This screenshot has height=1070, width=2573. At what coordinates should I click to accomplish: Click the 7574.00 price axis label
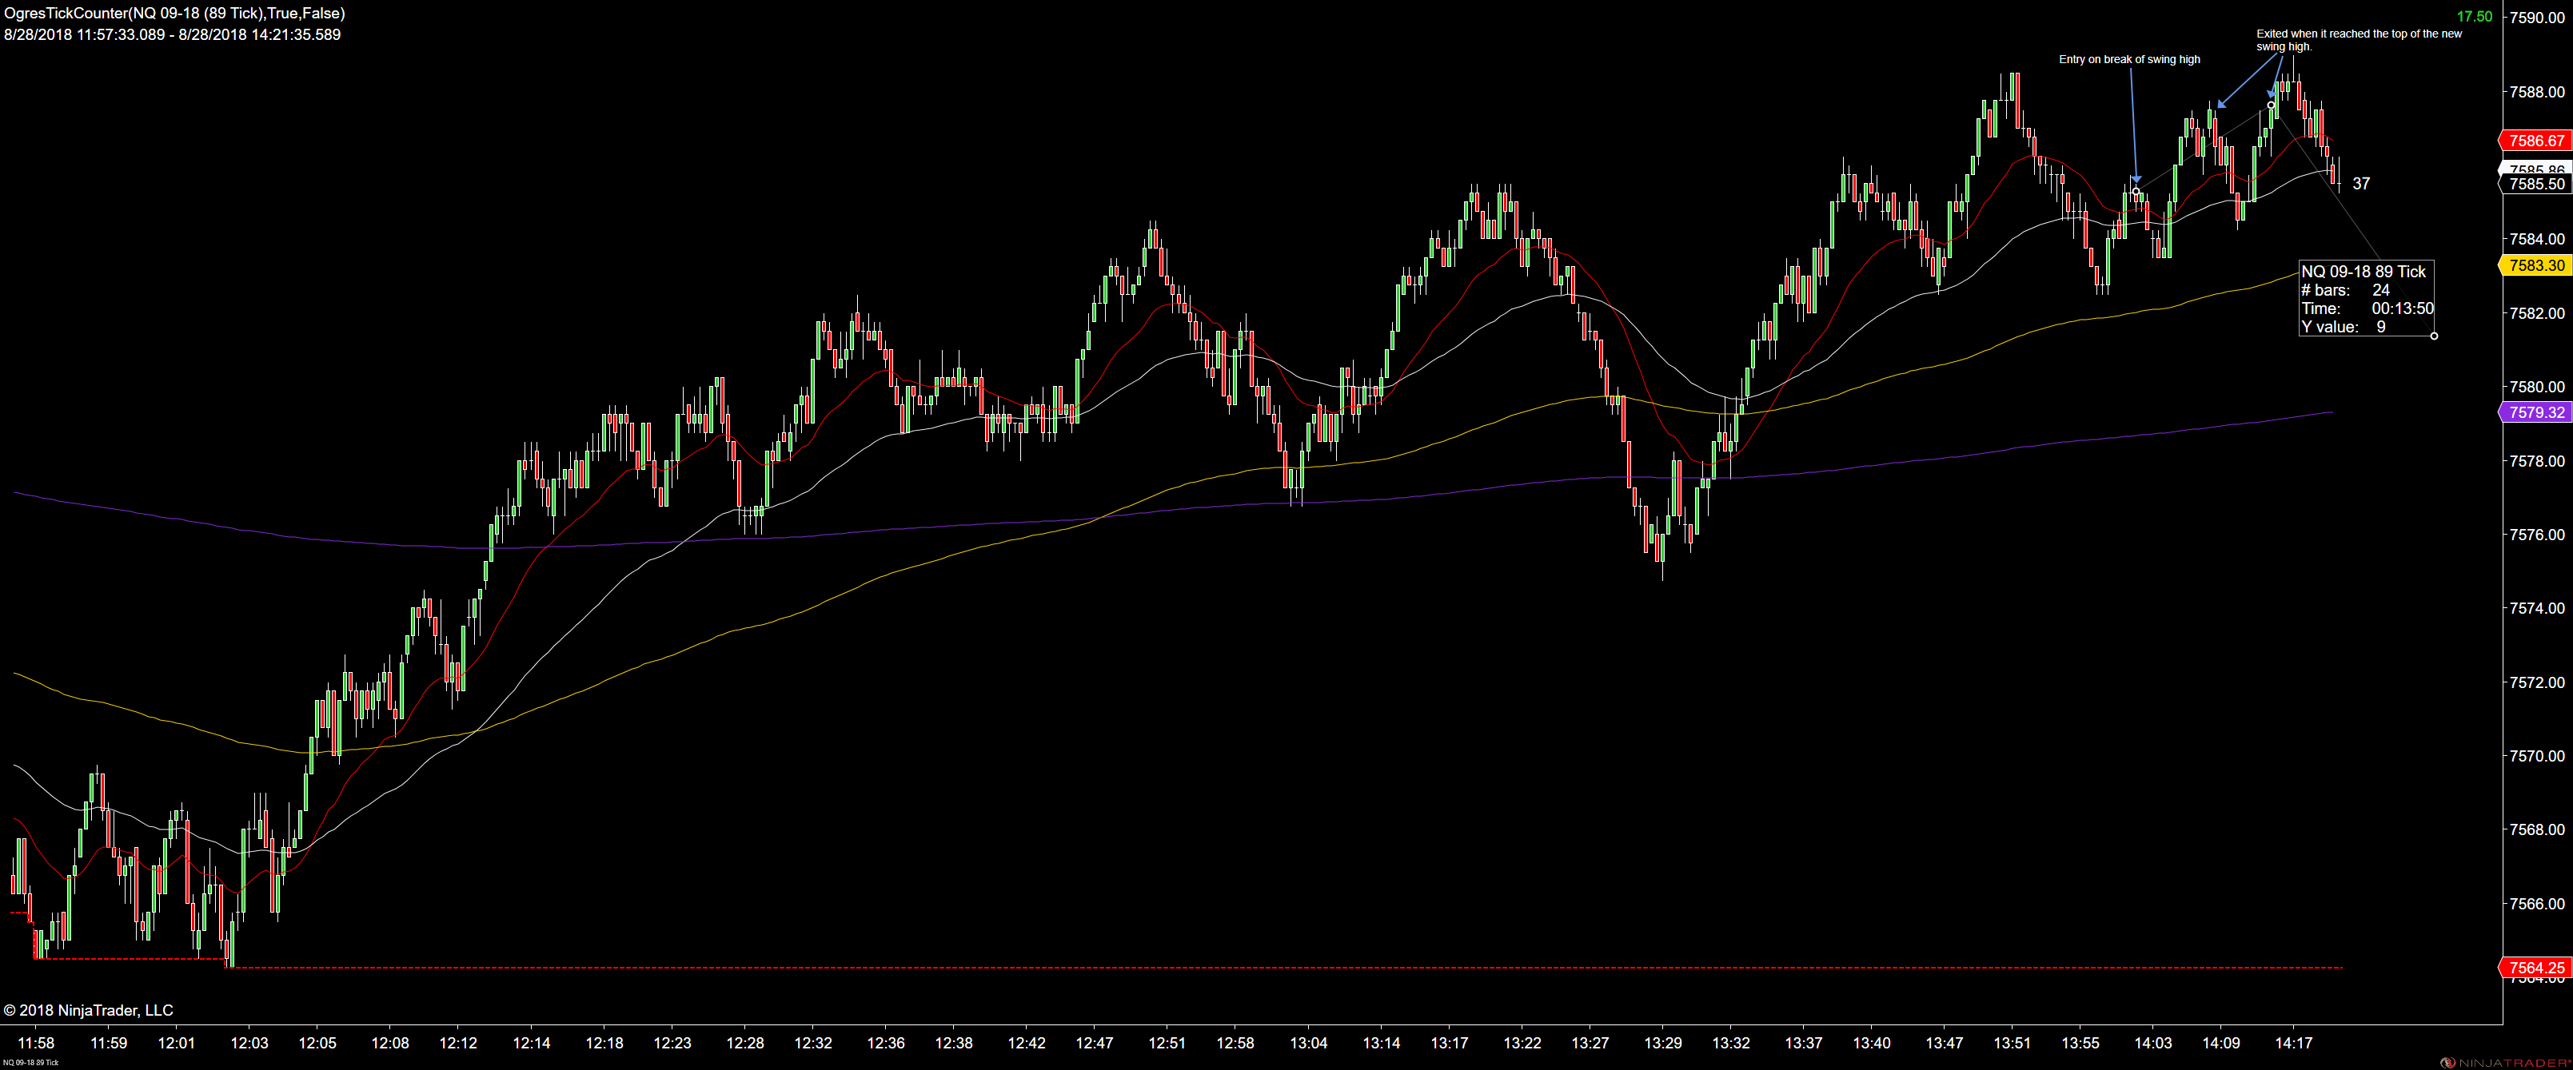pyautogui.click(x=2537, y=608)
